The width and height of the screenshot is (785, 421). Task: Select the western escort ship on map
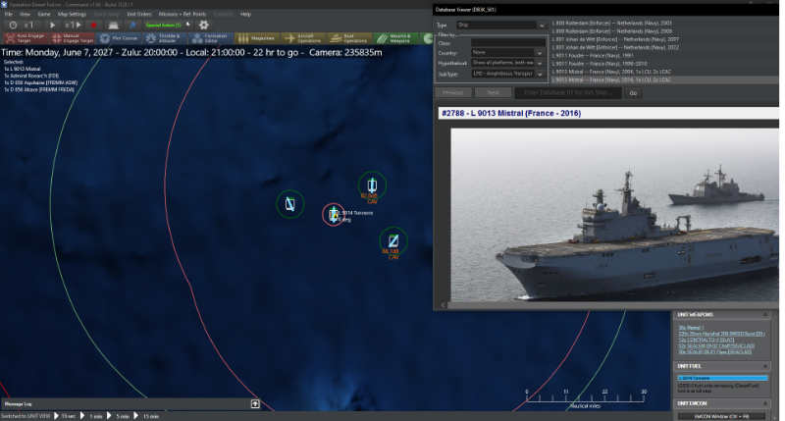[289, 204]
